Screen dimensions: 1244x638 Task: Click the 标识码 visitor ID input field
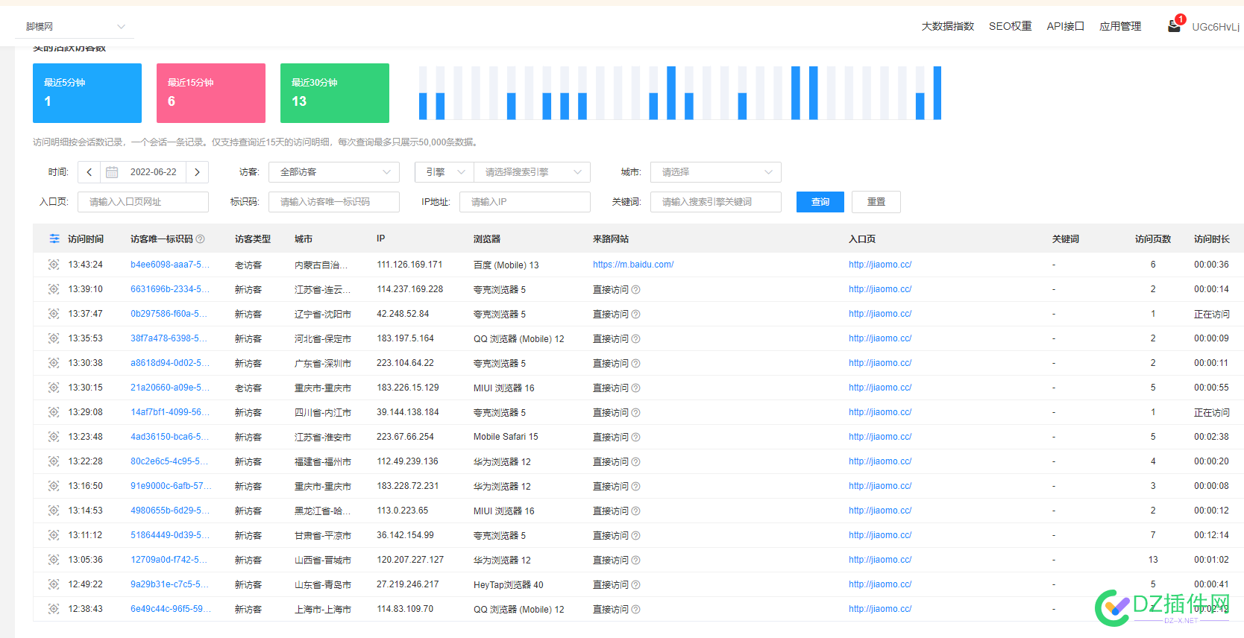(334, 202)
